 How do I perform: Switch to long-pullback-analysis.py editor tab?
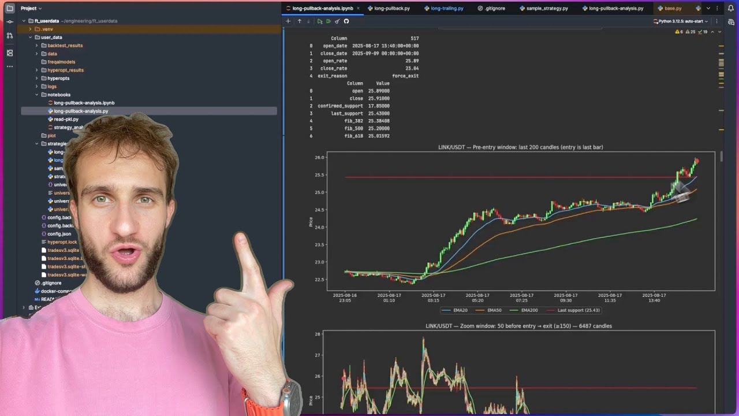coord(613,9)
